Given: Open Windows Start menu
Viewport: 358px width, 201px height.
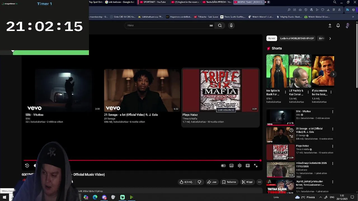Looking at the screenshot, I should click(x=4, y=197).
